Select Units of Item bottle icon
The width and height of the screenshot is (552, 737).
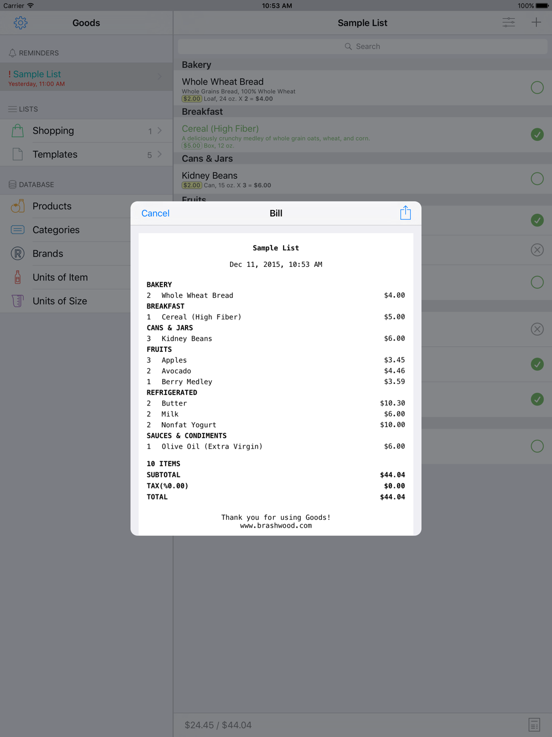click(18, 277)
